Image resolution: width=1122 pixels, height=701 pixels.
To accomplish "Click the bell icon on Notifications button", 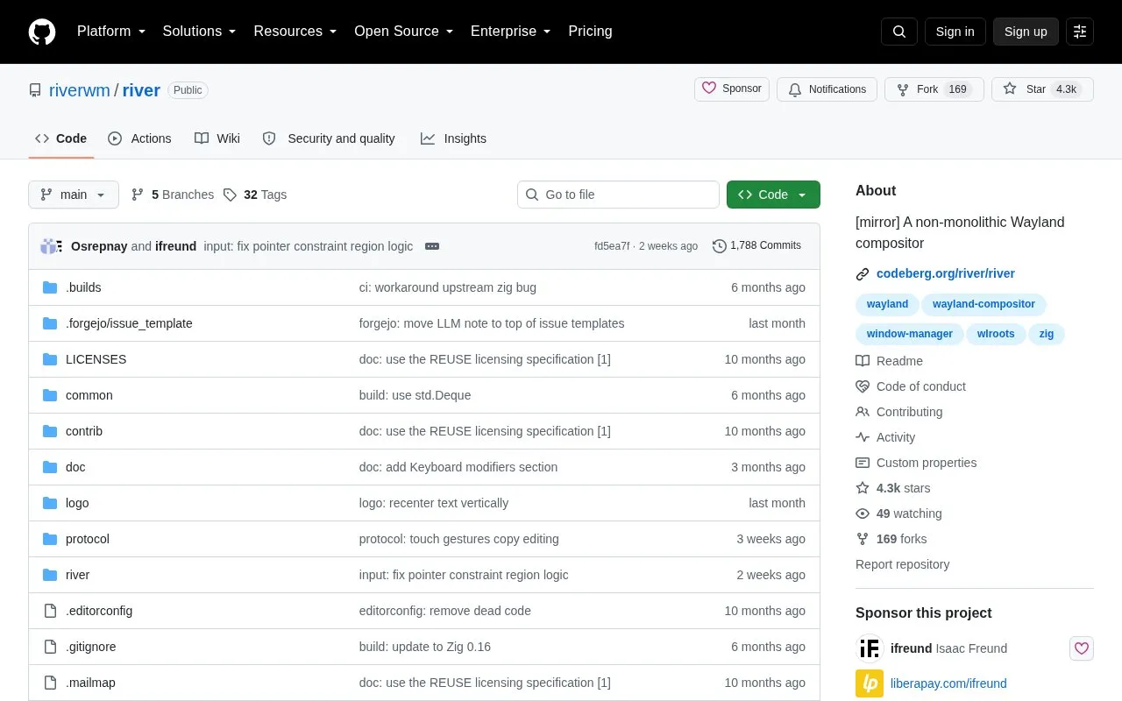I will [x=795, y=89].
